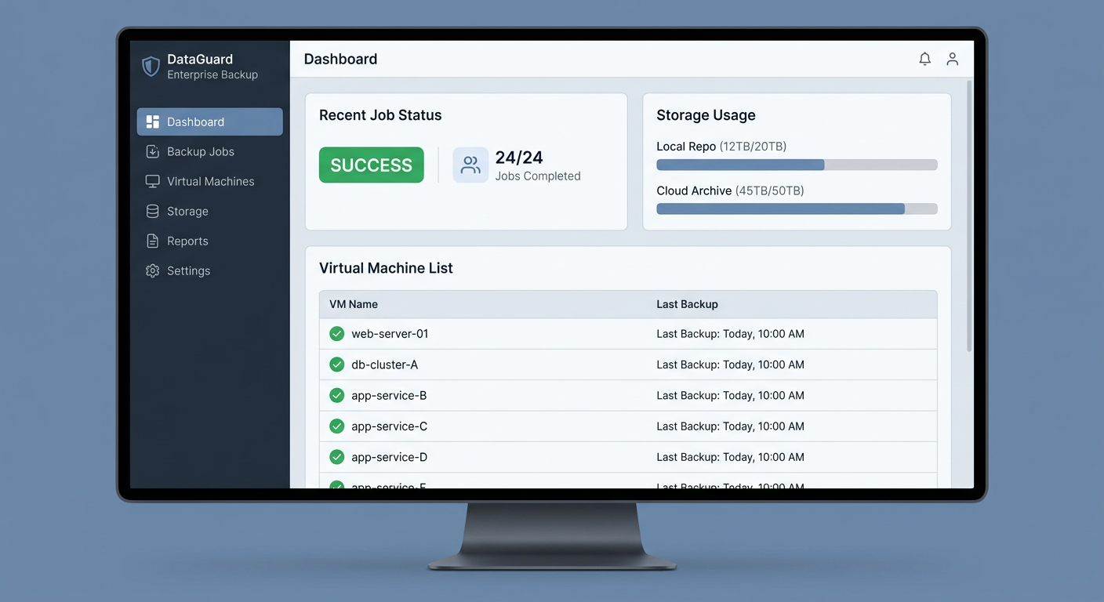Select Dashboard in the sidebar menu
This screenshot has width=1104, height=602.
(x=210, y=122)
